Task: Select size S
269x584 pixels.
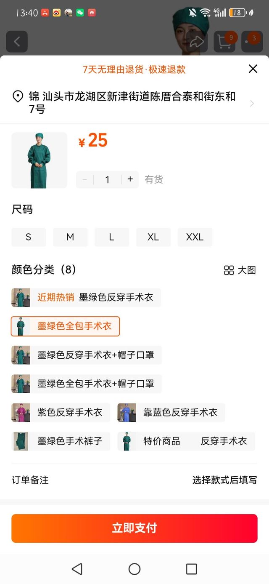Action: [29, 237]
